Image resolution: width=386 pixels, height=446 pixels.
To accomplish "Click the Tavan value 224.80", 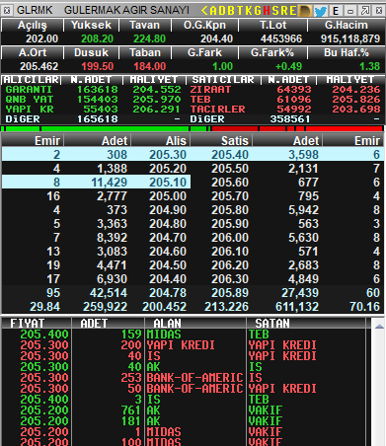I will pyautogui.click(x=149, y=38).
